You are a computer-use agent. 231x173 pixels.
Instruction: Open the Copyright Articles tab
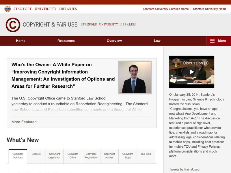pos(109,156)
